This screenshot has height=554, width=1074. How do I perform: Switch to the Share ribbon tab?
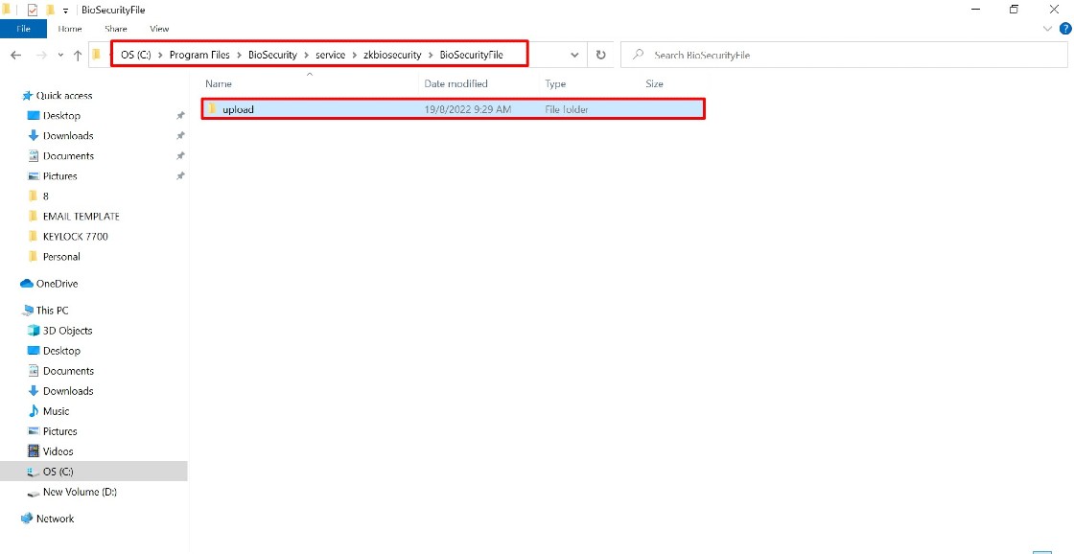click(116, 29)
